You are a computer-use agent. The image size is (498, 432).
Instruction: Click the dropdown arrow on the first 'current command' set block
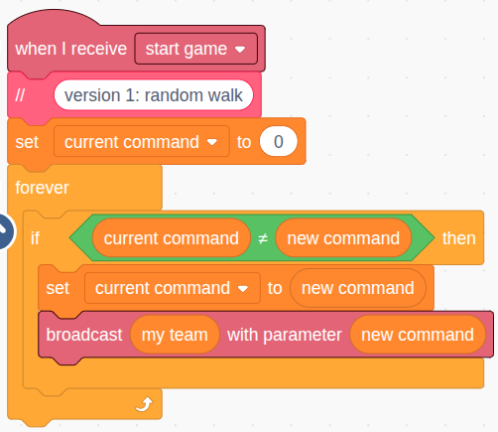point(212,142)
